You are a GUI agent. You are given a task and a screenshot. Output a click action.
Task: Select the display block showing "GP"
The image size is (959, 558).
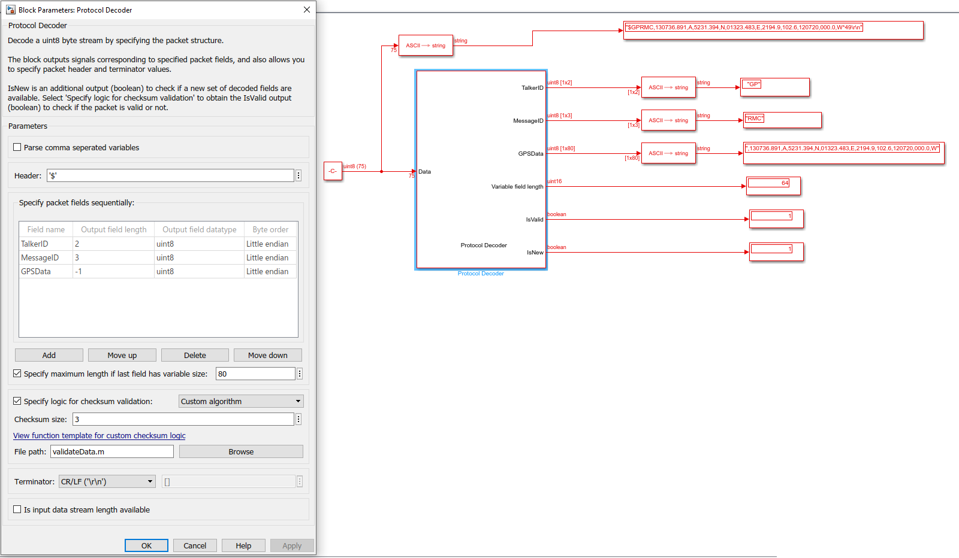[774, 87]
